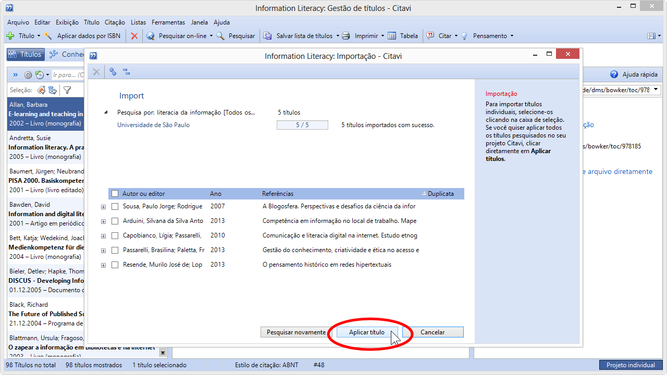Open the Arquivo menu
This screenshot has height=375, width=667.
tap(18, 22)
